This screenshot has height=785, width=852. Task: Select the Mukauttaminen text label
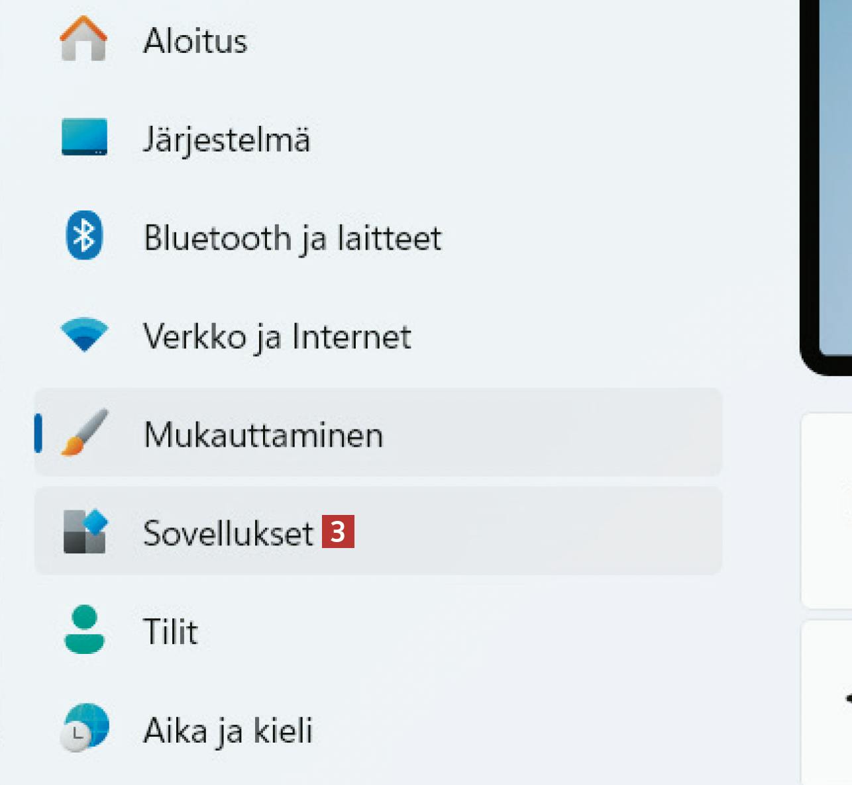pos(264,436)
